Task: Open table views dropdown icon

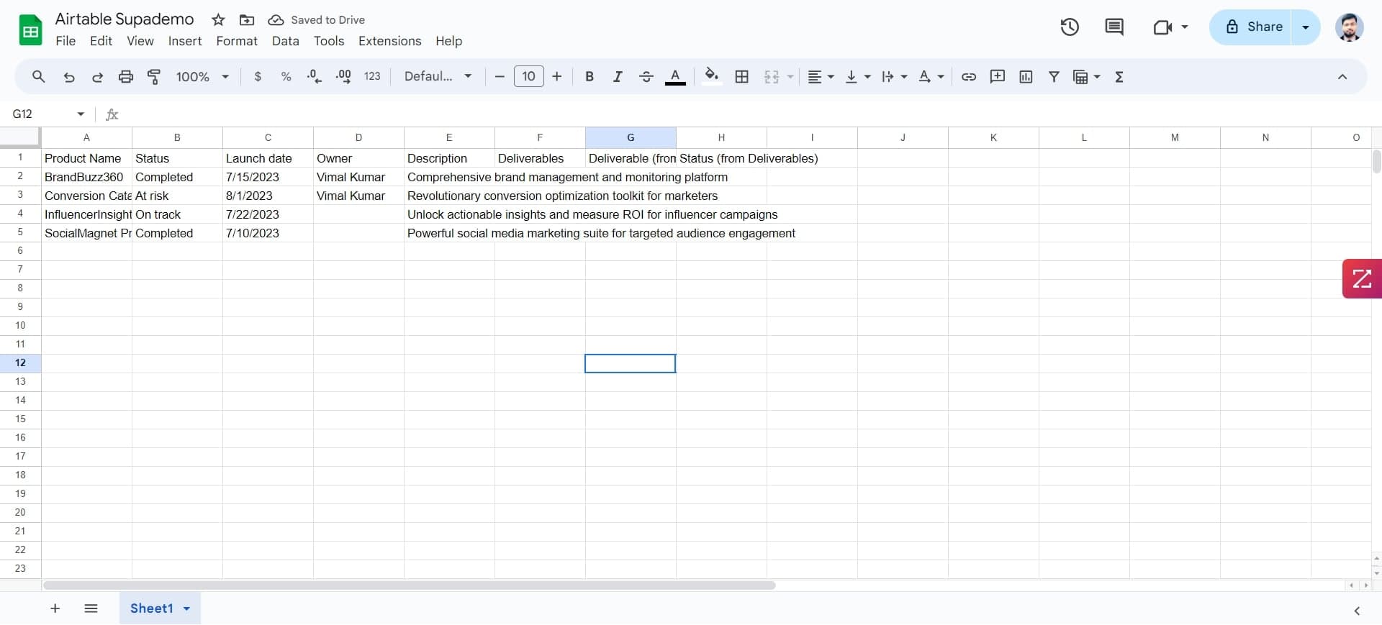Action: click(1086, 76)
